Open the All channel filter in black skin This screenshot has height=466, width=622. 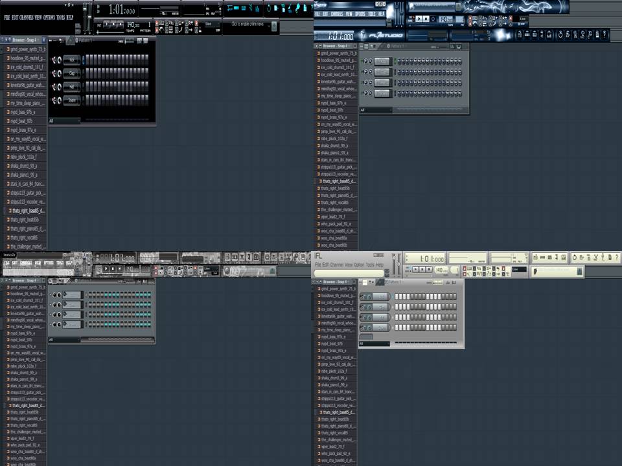point(65,121)
